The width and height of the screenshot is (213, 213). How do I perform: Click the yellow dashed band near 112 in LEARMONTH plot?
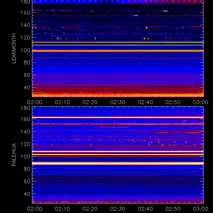(x=118, y=42)
